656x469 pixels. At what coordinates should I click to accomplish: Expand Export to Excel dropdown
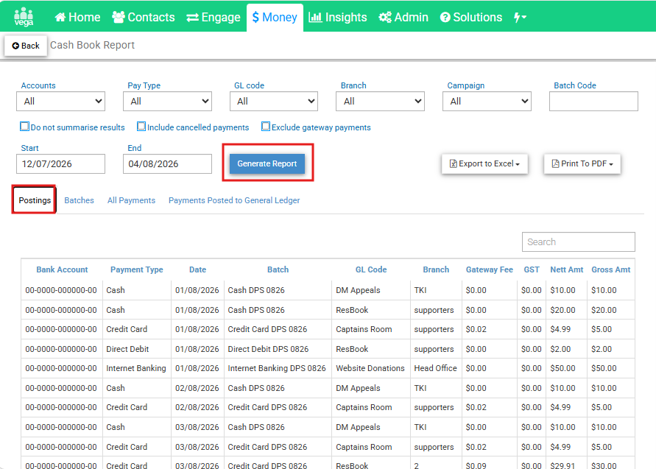click(x=484, y=163)
